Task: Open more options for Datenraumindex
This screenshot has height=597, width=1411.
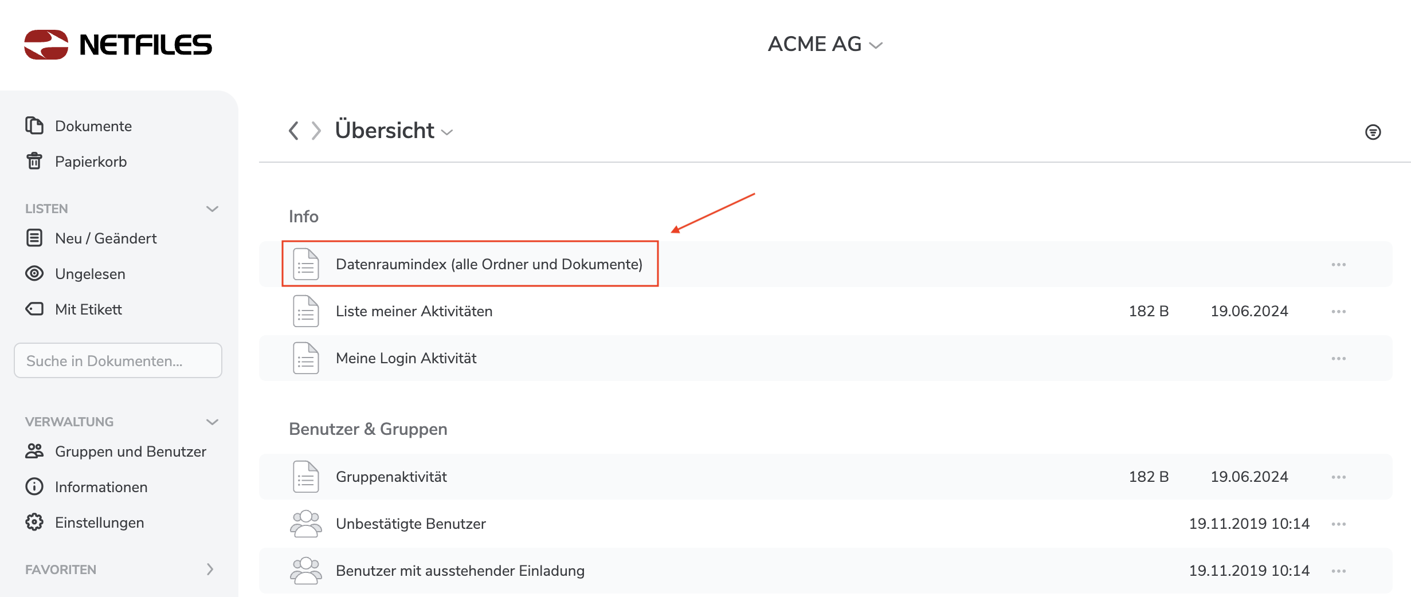Action: tap(1338, 265)
